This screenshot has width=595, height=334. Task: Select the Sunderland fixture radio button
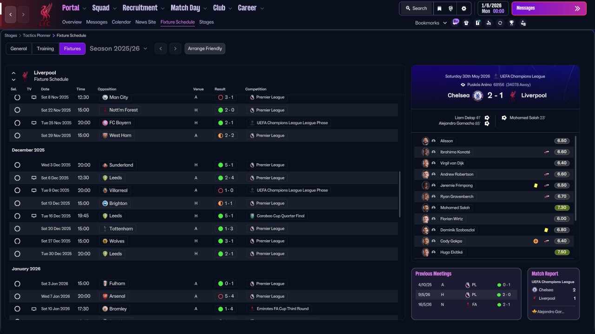tap(17, 165)
